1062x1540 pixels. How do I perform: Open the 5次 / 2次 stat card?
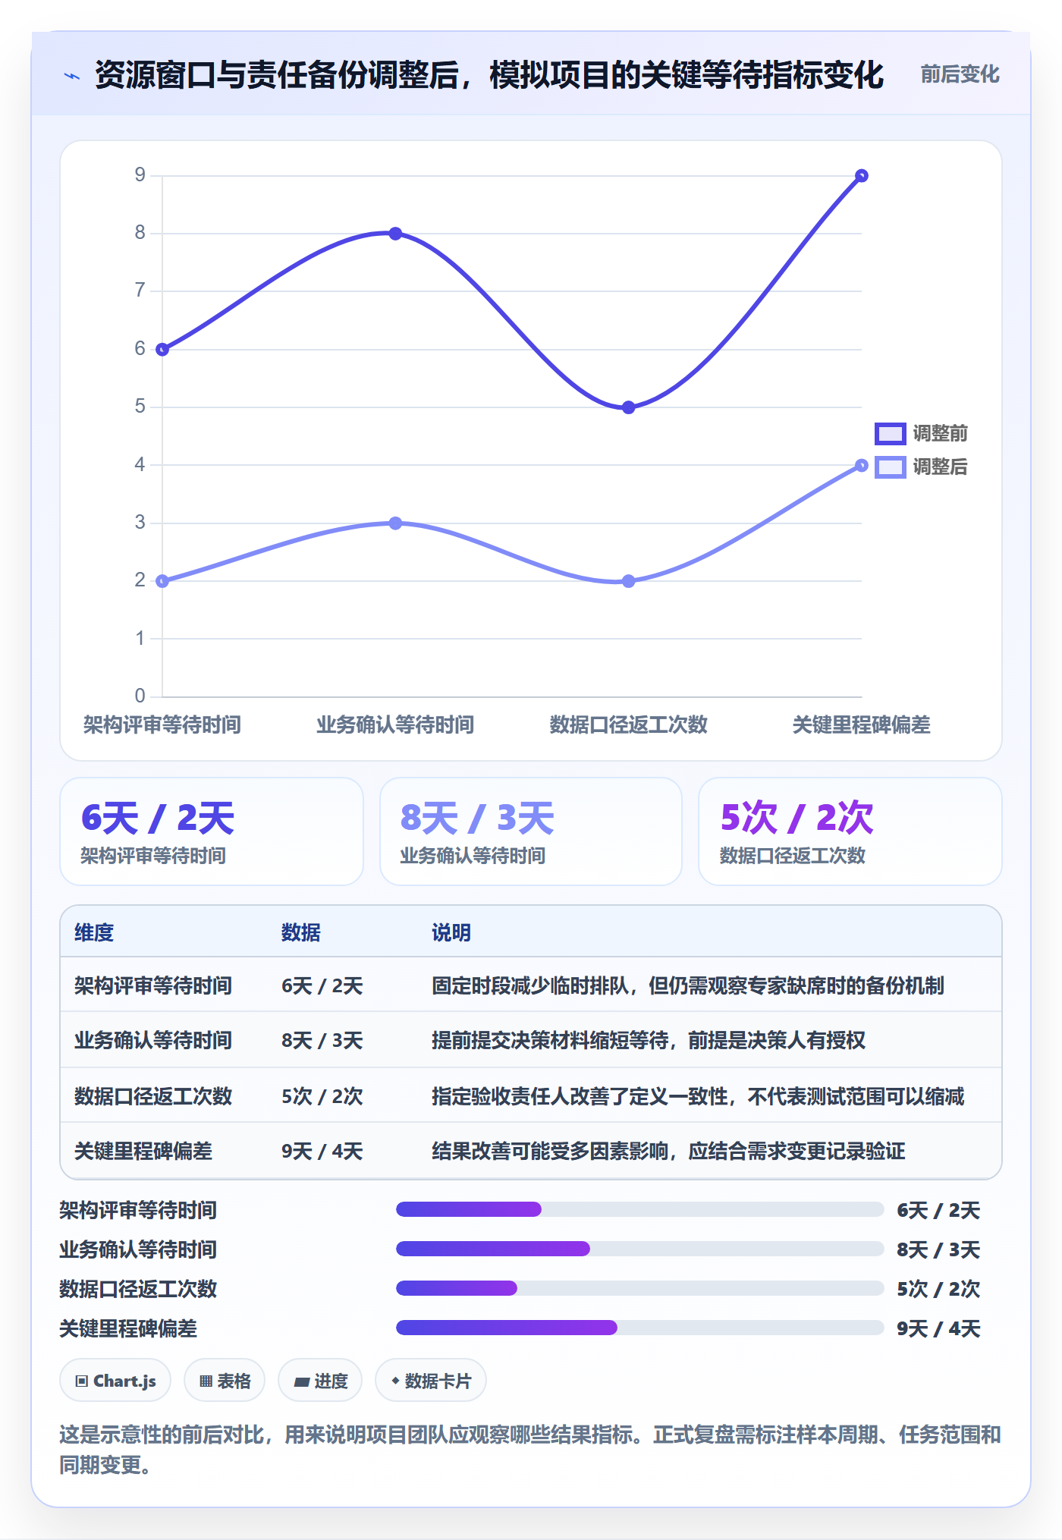850,831
